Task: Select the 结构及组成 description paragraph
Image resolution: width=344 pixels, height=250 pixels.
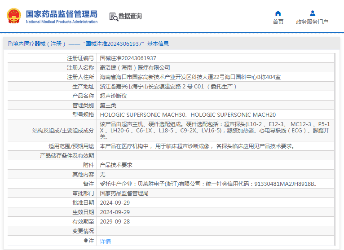Action: (x=215, y=131)
